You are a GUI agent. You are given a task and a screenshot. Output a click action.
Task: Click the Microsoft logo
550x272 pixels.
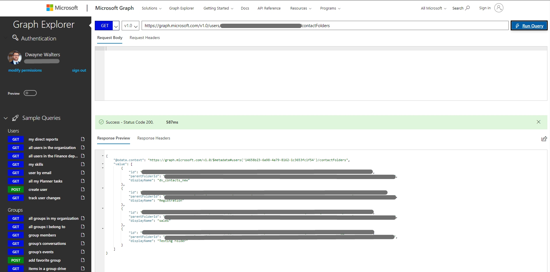point(62,8)
